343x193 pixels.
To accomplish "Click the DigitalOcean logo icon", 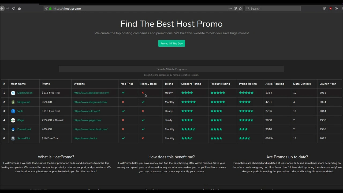I will 13,93.
